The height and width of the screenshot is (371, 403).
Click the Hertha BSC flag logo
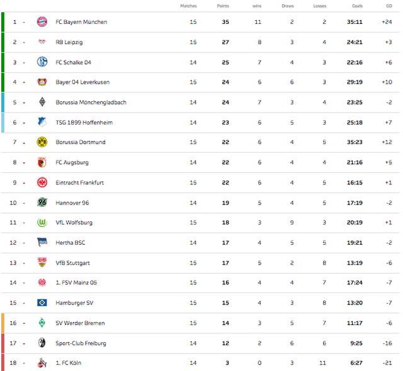(x=42, y=242)
